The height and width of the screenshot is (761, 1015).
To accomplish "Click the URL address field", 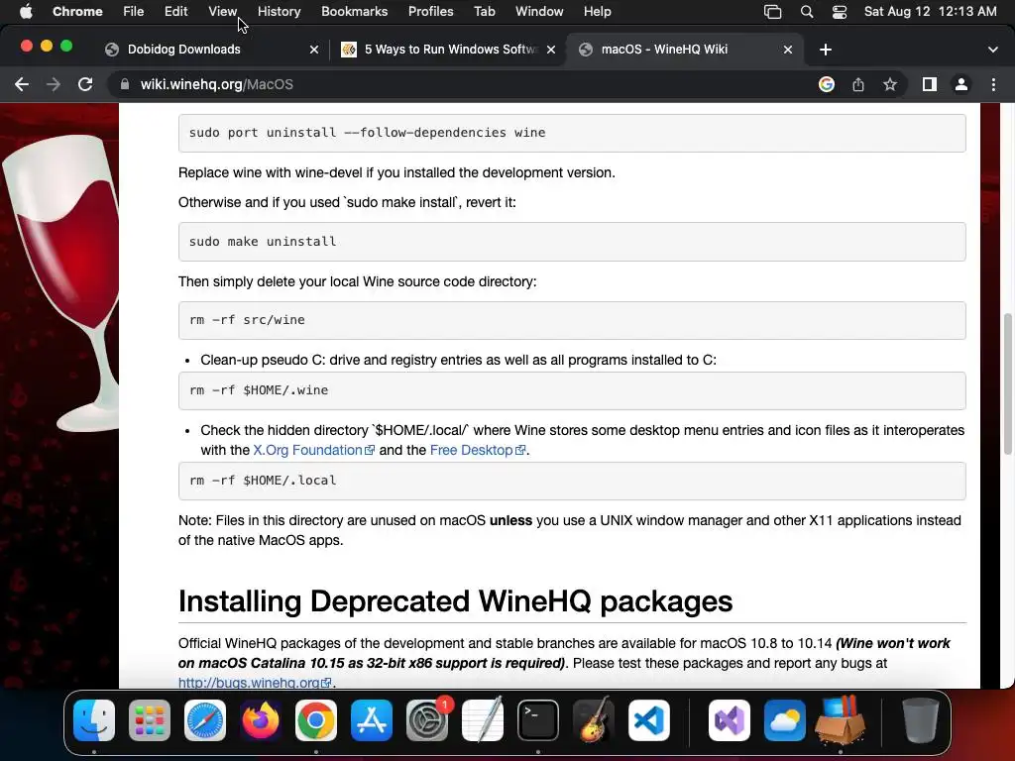I will click(x=460, y=84).
